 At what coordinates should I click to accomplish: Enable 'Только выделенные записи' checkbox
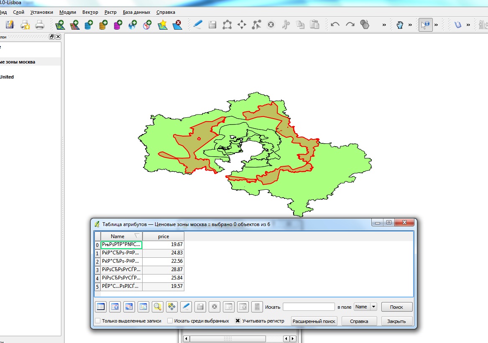(98, 321)
